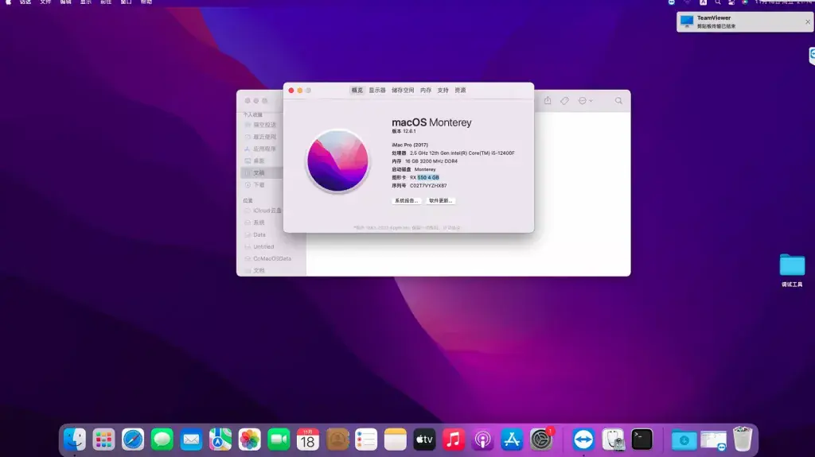Open Trash in the dock
This screenshot has width=815, height=457.
point(743,440)
